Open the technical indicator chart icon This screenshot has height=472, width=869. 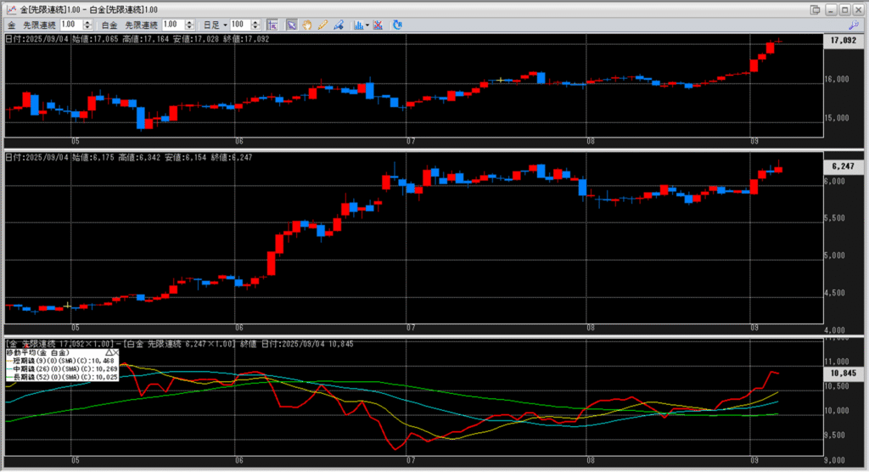click(x=357, y=25)
